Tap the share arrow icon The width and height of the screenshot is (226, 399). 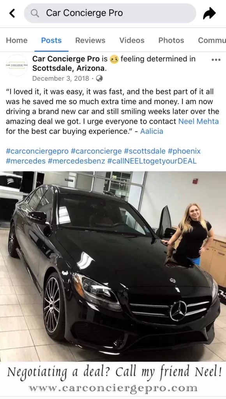[210, 13]
